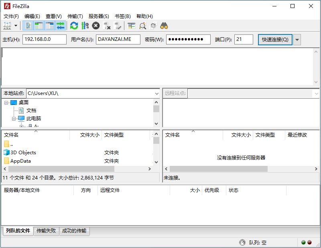Switch to 列队的文件 tab
Screen dimensions: 321x248
click(x=18, y=231)
